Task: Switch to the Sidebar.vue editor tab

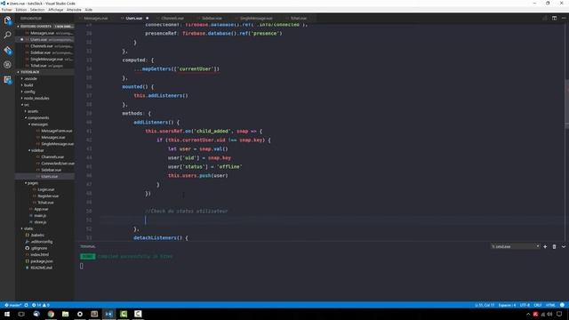Action: (x=212, y=18)
